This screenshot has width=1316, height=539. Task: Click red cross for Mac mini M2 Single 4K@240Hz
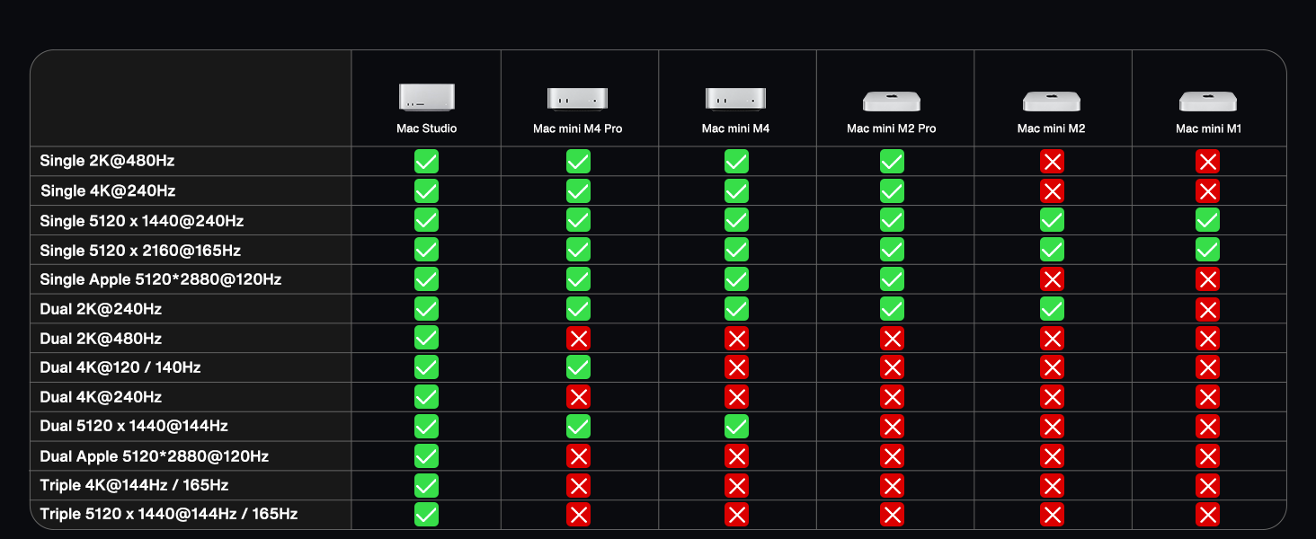[x=1052, y=190]
